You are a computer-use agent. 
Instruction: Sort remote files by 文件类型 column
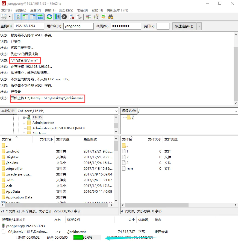coord(171,139)
